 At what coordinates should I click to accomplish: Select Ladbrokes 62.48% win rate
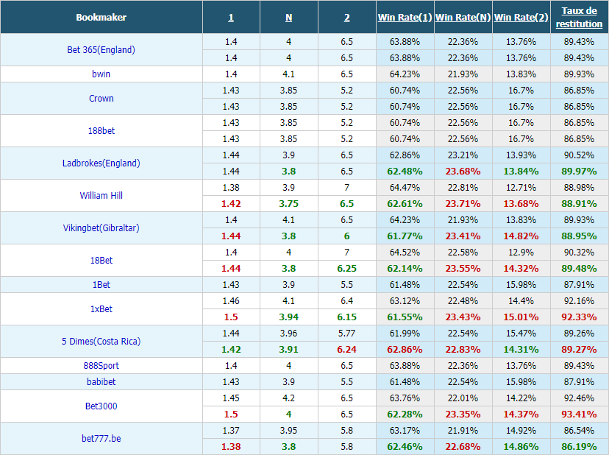point(405,171)
